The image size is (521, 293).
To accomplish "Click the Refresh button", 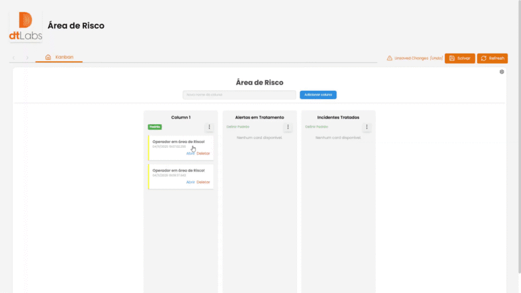I will [492, 58].
